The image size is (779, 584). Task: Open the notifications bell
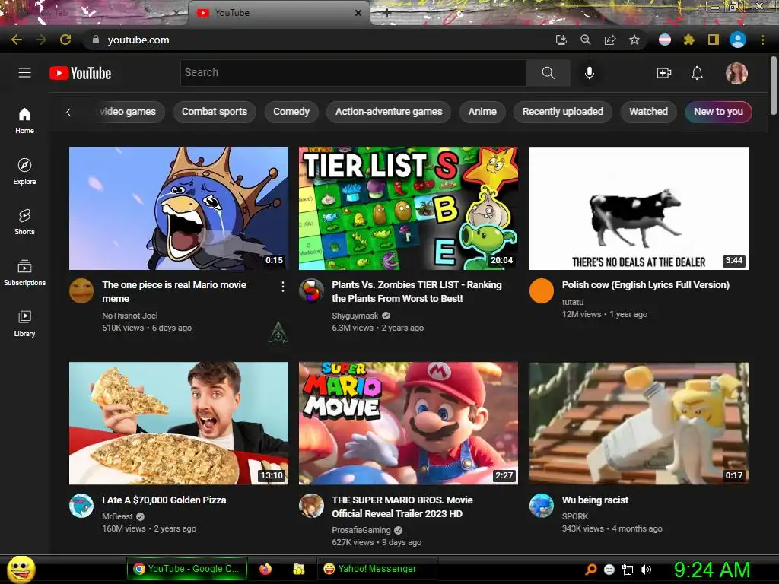pyautogui.click(x=697, y=73)
